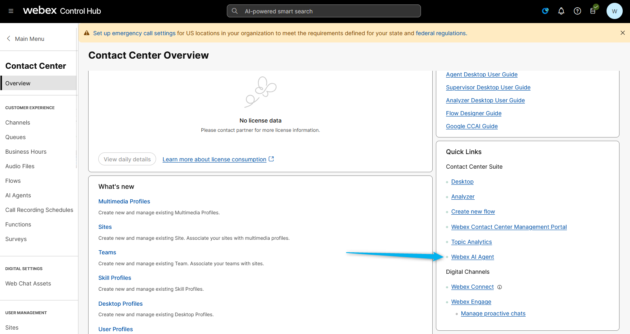Click the info icon beside Webex Connect
This screenshot has height=334, width=630.
coord(499,287)
